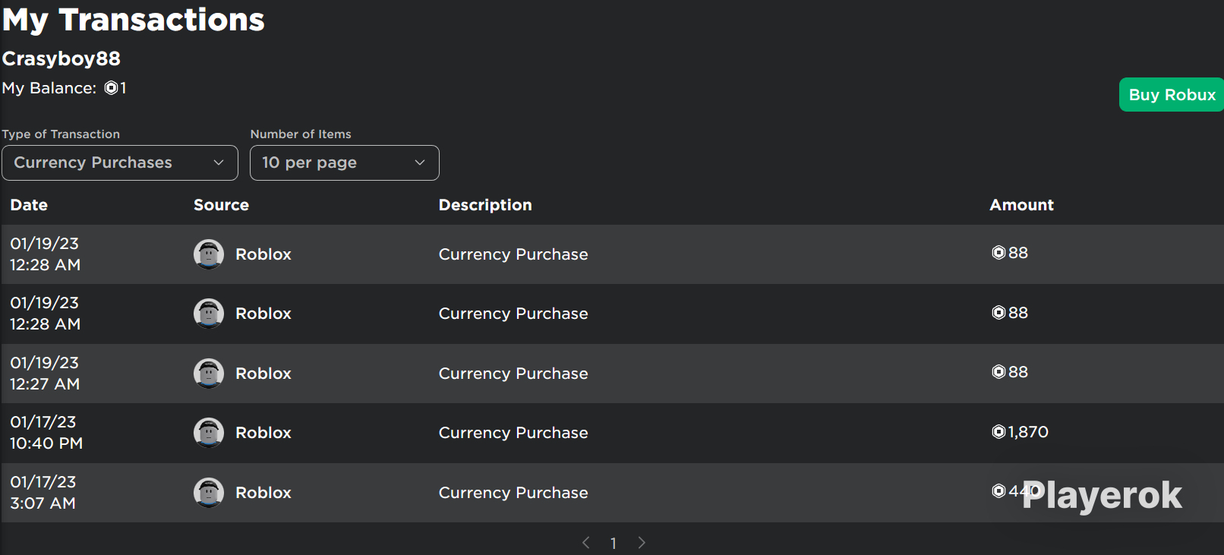This screenshot has height=555, width=1224.
Task: Click the Robux icon next to 1,870
Action: [998, 432]
